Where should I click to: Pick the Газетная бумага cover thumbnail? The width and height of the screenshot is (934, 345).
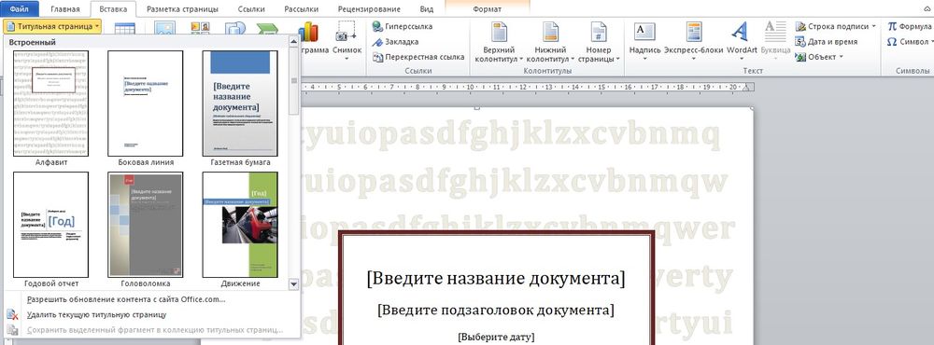click(x=240, y=103)
